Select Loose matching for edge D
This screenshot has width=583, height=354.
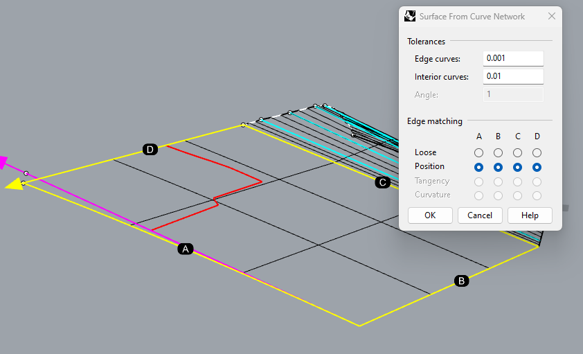pos(537,152)
